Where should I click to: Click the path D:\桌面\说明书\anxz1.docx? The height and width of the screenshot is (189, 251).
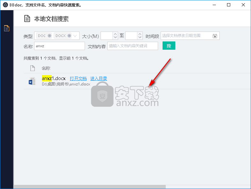coord(66,84)
